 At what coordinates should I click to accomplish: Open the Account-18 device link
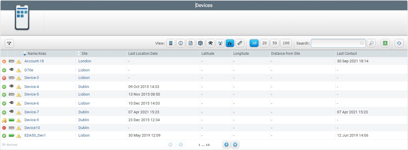click(34, 61)
